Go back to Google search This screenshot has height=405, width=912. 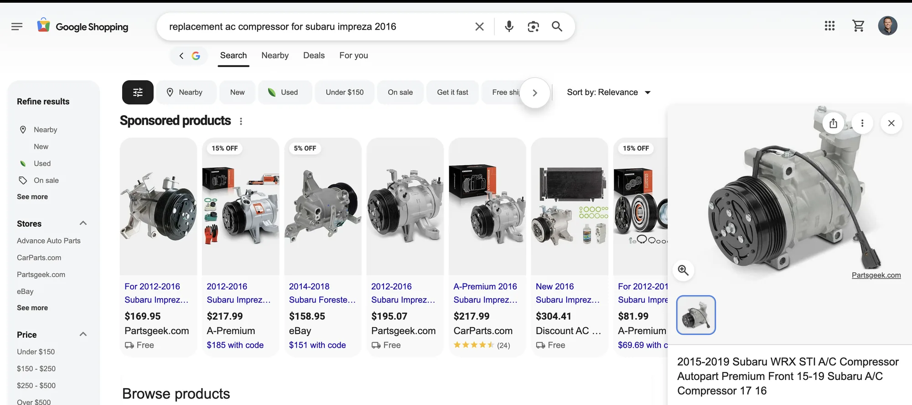click(x=189, y=56)
